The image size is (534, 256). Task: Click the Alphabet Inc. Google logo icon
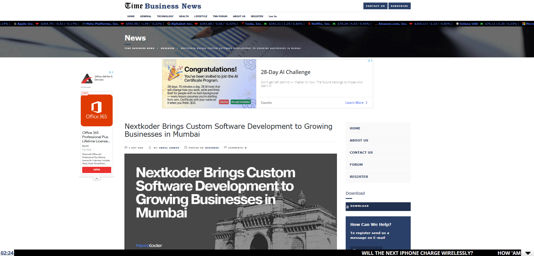click(x=169, y=24)
